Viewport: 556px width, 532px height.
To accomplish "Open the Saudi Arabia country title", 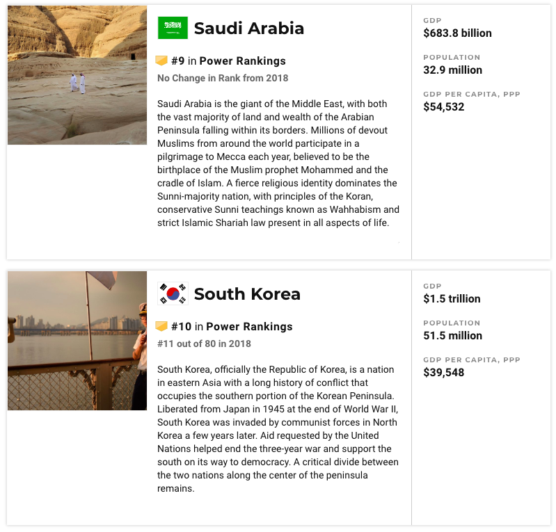I will tap(249, 28).
